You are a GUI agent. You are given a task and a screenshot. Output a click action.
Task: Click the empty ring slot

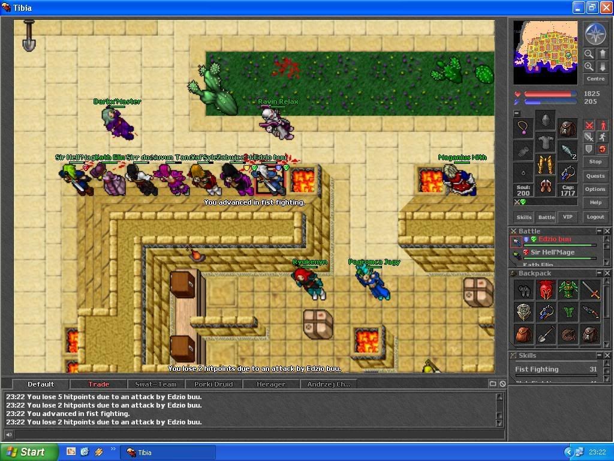(523, 173)
